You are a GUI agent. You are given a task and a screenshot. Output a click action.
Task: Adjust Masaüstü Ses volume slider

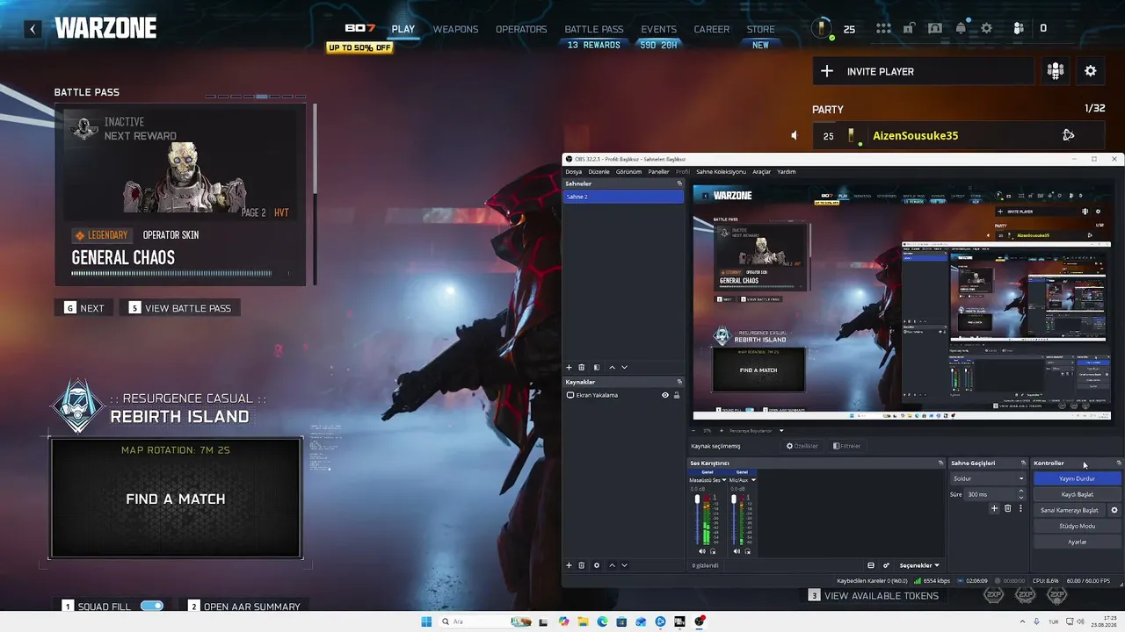coord(698,518)
